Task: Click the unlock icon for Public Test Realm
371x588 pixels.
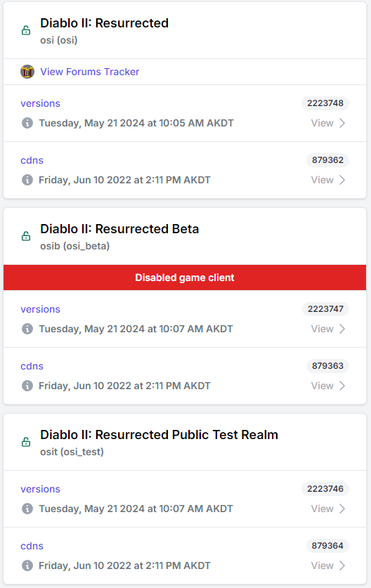Action: pyautogui.click(x=26, y=442)
